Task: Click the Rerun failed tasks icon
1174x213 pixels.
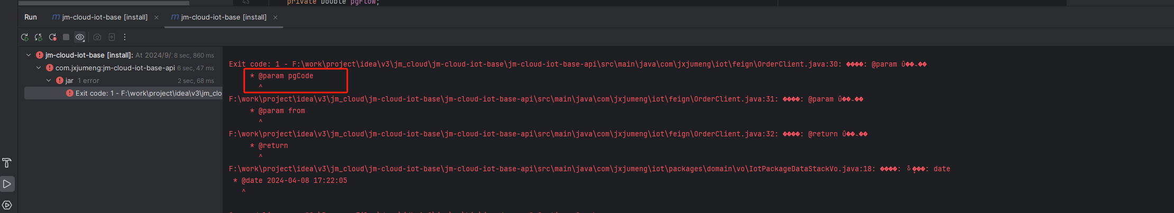Action: pyautogui.click(x=39, y=38)
